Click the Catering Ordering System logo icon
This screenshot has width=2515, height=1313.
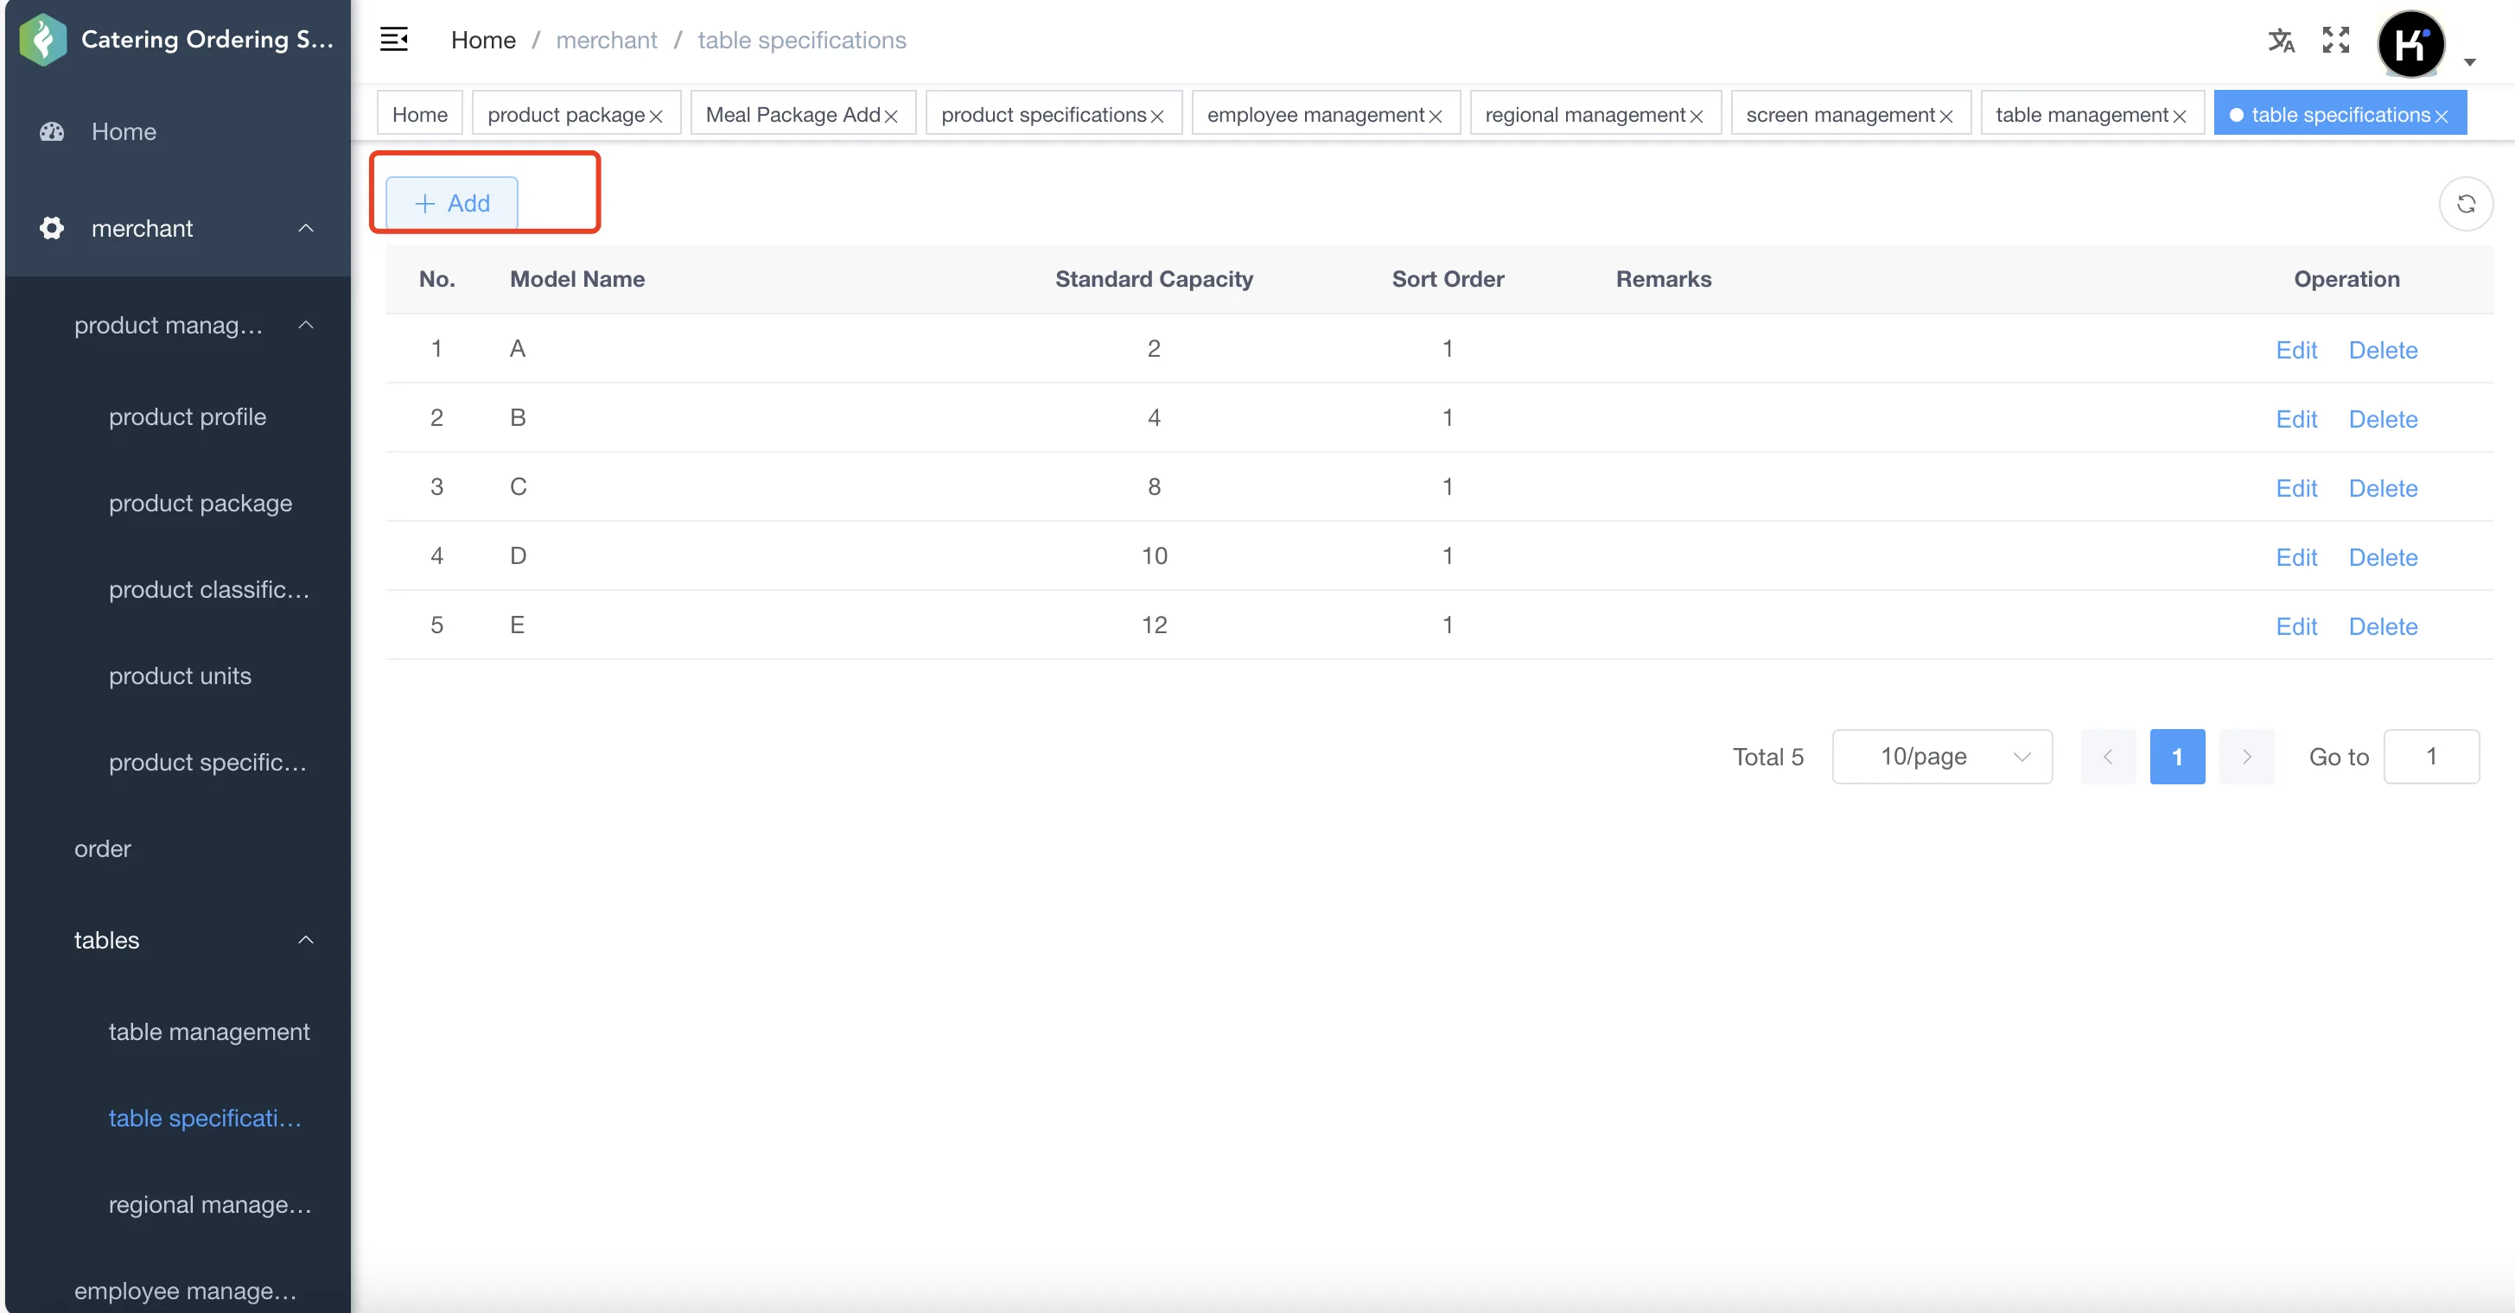[43, 39]
